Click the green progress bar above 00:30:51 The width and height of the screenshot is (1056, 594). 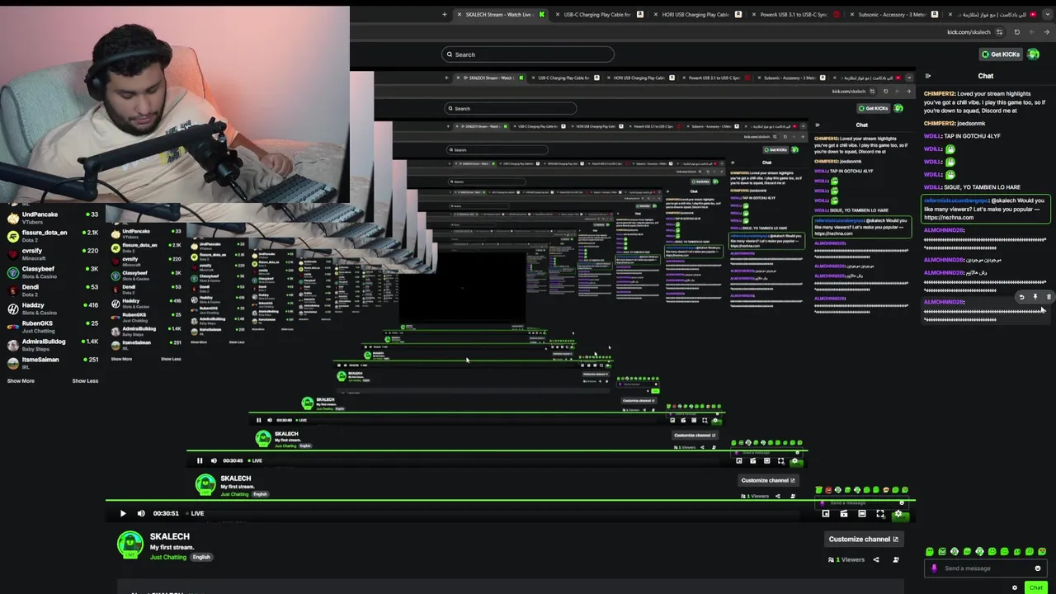tap(511, 500)
